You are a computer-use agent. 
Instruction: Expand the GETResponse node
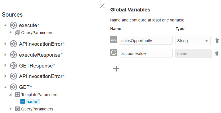[x=5, y=66]
